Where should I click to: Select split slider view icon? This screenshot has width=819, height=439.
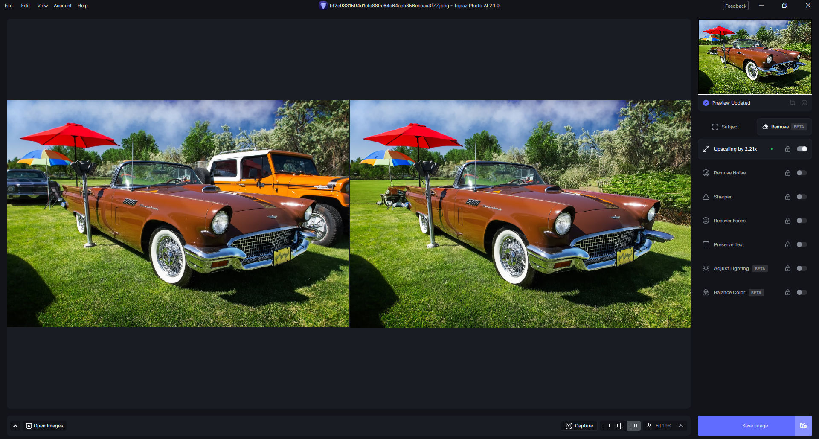pos(620,426)
